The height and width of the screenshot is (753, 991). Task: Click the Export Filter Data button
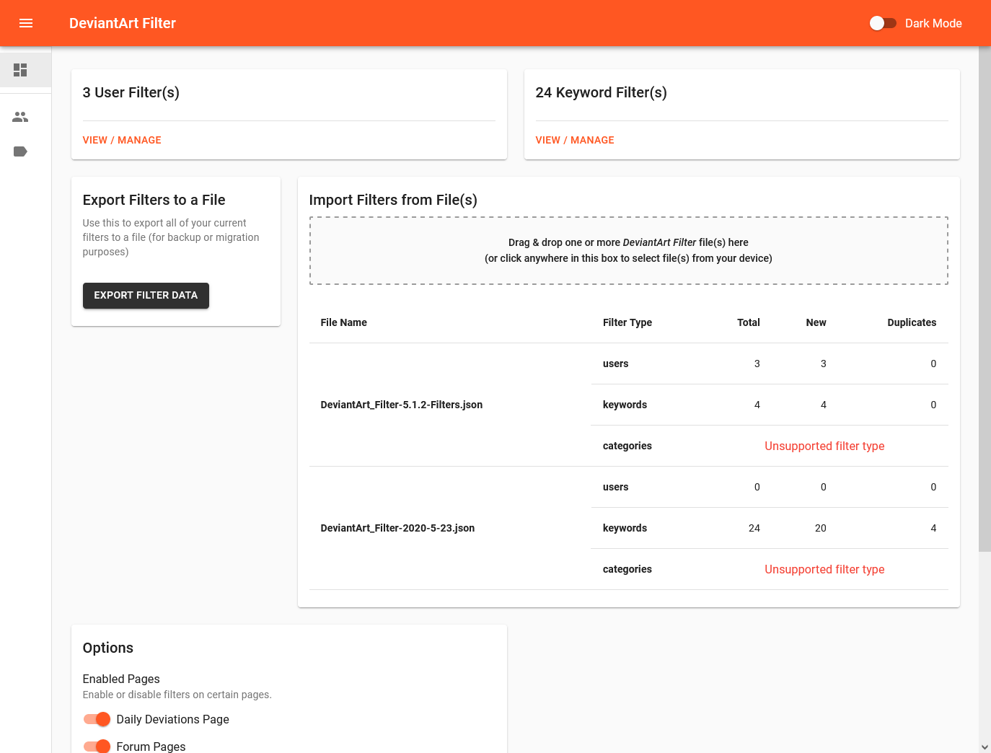146,296
